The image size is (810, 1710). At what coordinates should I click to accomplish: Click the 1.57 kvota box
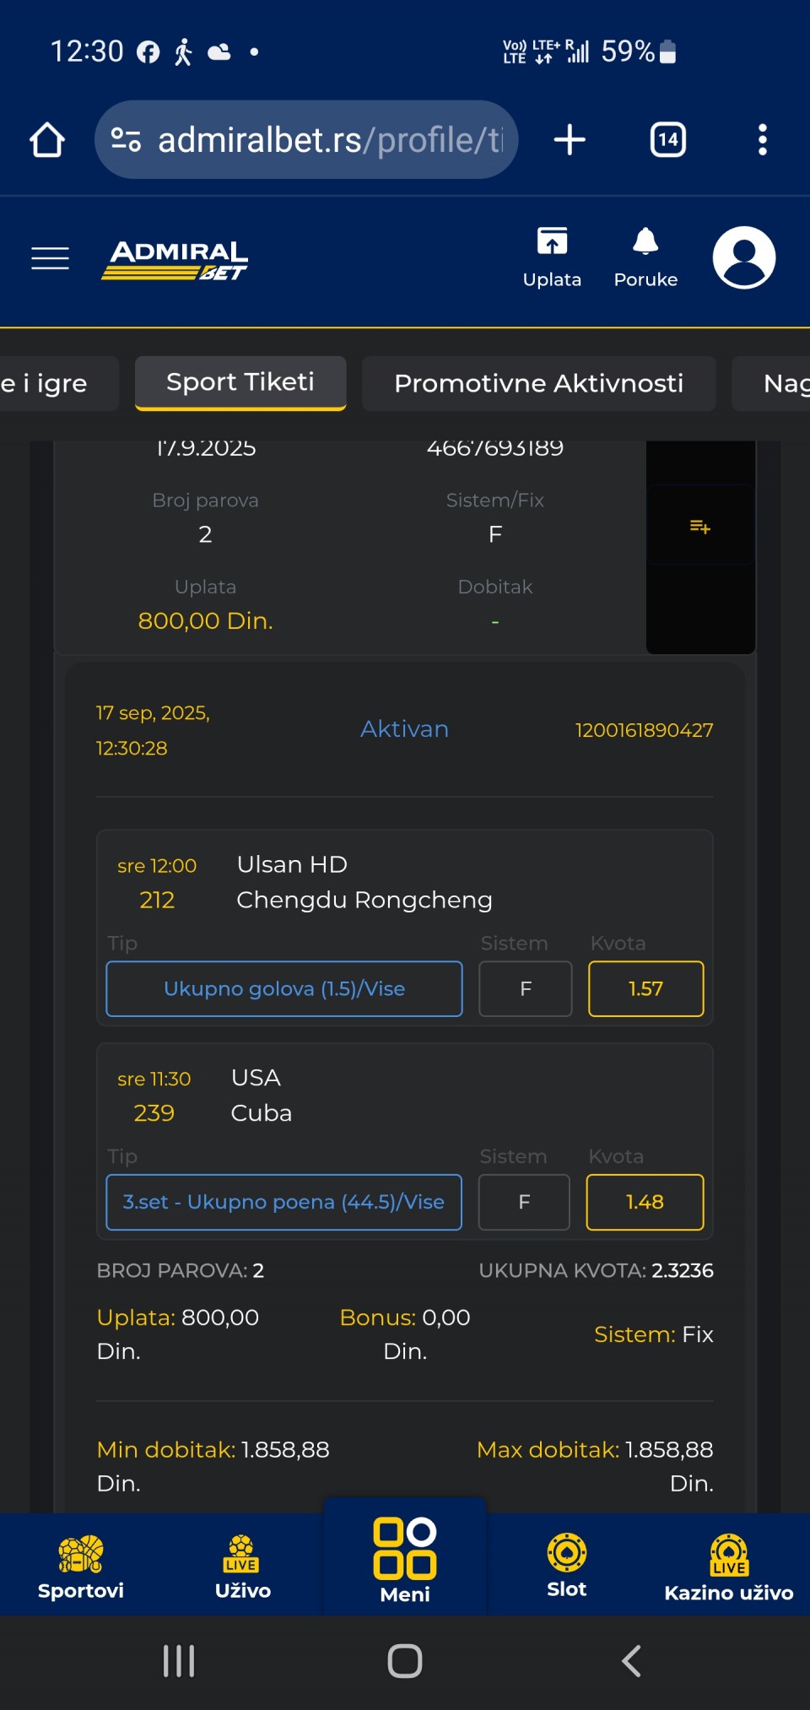645,988
